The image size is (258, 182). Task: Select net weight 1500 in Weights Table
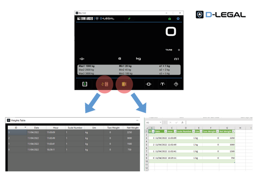tap(130, 144)
